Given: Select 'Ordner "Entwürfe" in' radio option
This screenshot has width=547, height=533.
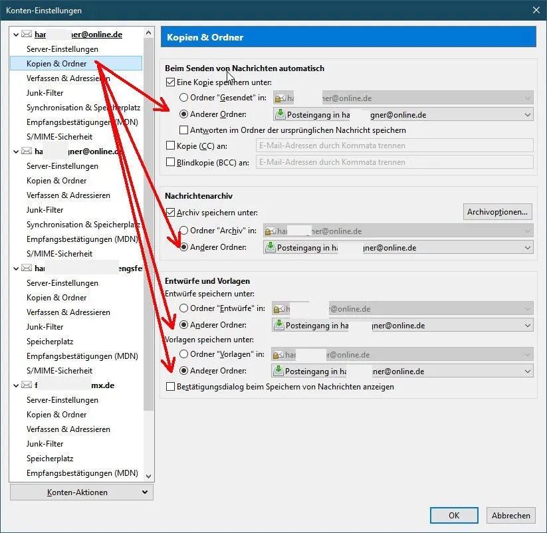Looking at the screenshot, I should click(x=183, y=308).
